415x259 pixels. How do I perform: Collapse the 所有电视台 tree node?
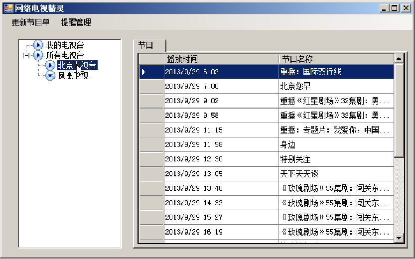[x=26, y=55]
